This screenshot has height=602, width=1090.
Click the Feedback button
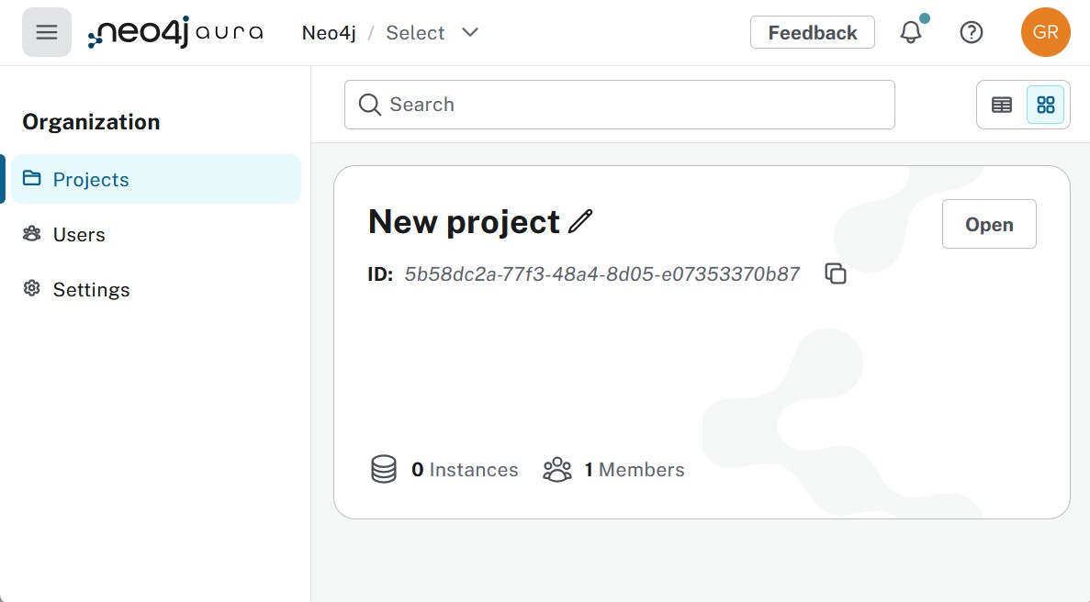pyautogui.click(x=812, y=33)
